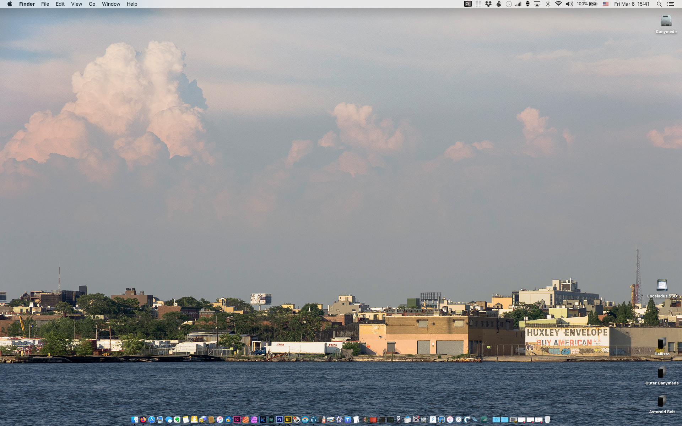The width and height of the screenshot is (682, 426).
Task: Open the Go menu
Action: point(92,4)
